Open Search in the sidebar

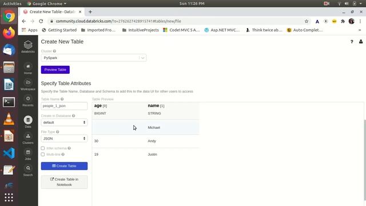pos(28,171)
